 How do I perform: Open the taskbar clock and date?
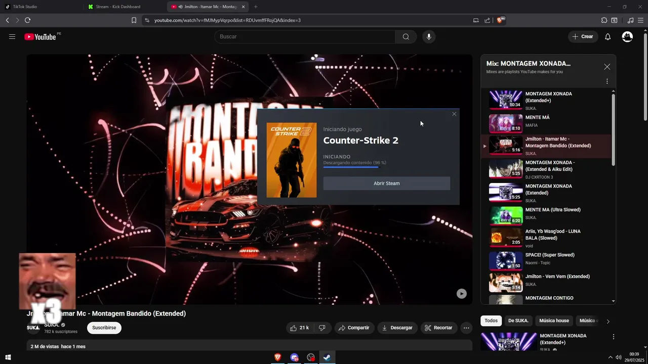pyautogui.click(x=634, y=357)
